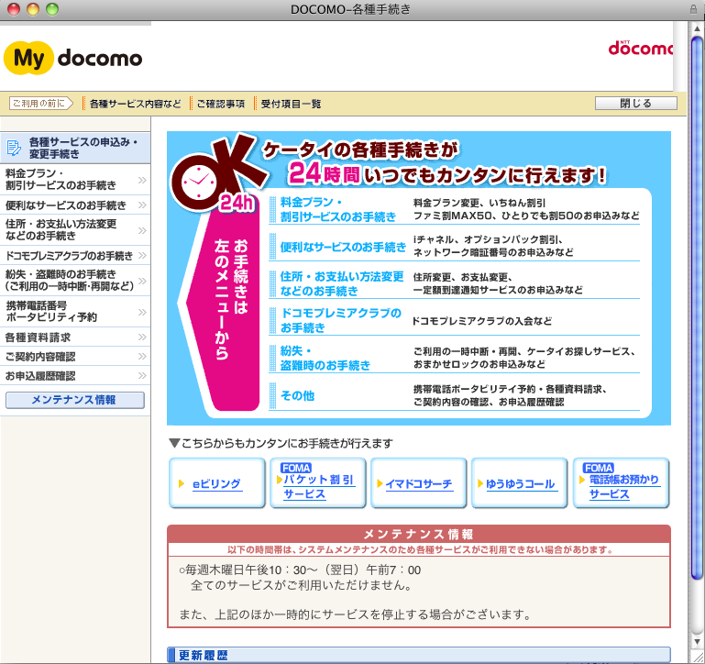Click the lock icon in the title bar
The width and height of the screenshot is (705, 664).
pos(693,9)
